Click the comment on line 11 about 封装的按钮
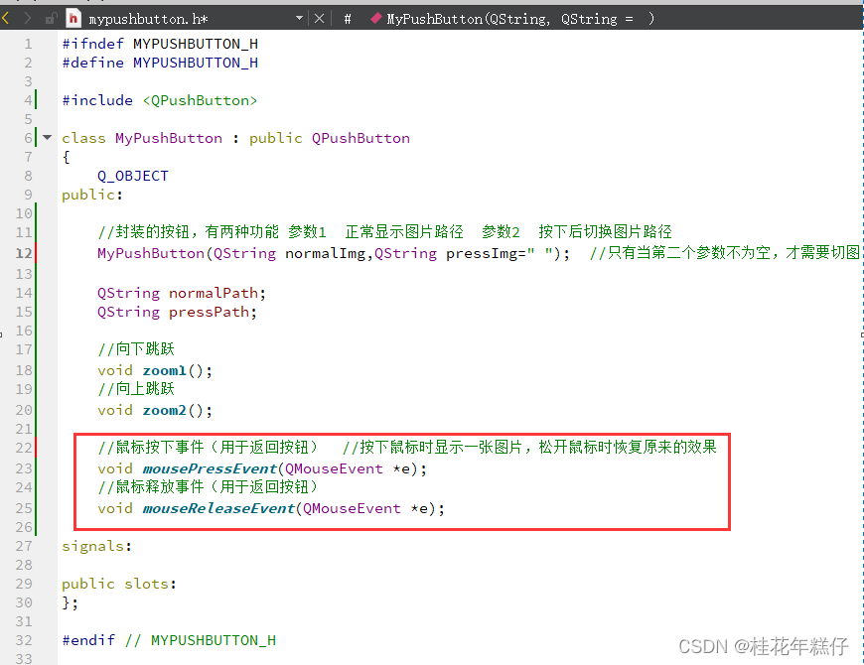The width and height of the screenshot is (864, 665). click(384, 232)
